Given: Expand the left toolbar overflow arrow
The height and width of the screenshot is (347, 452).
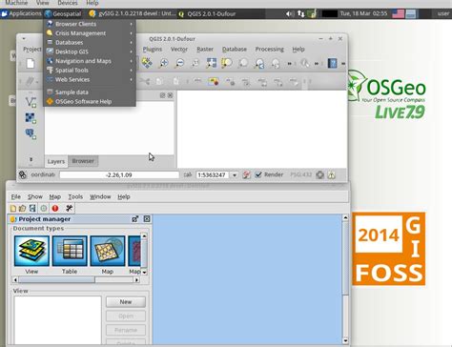Looking at the screenshot, I should 31,159.
